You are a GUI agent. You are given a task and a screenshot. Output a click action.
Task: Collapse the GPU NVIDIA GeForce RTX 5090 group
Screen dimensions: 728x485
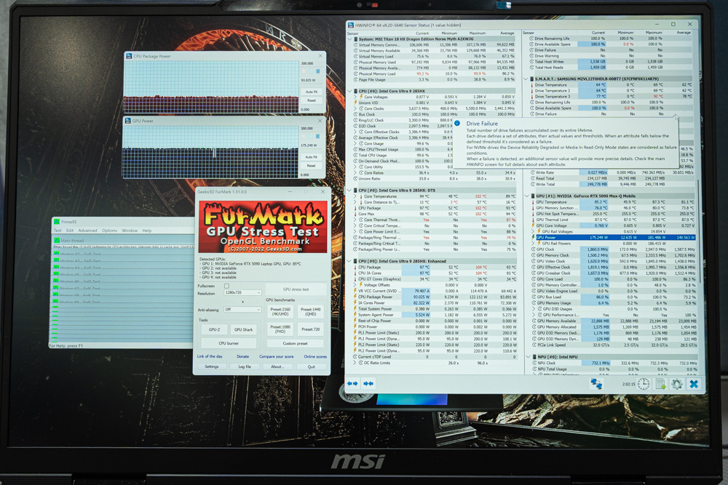527,196
